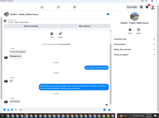Open the conversation information icon
Screen dimensions: 159x118
108,14
